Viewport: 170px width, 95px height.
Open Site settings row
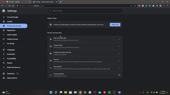point(85,68)
